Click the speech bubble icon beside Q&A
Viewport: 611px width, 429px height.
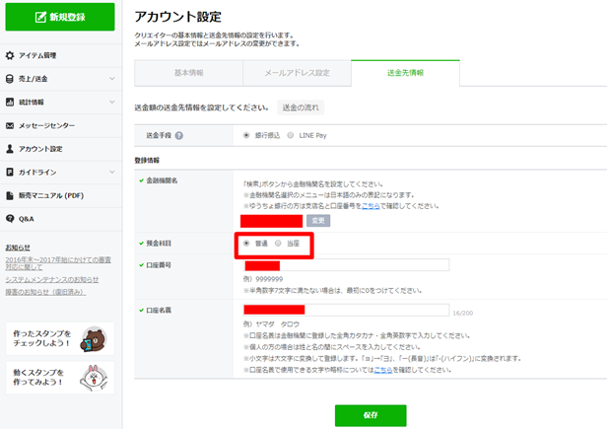(x=10, y=218)
